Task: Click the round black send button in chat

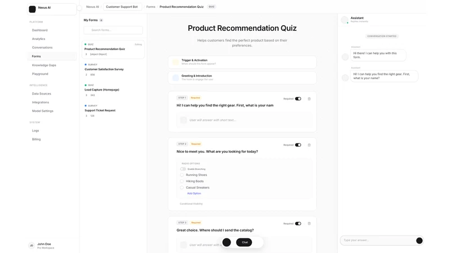Action: (x=419, y=241)
